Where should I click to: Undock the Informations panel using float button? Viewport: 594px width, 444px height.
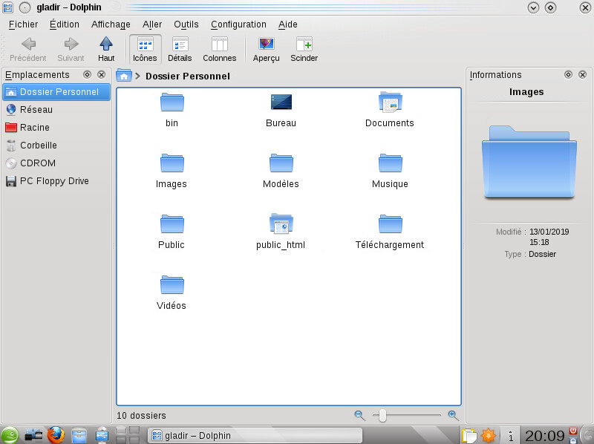point(568,75)
